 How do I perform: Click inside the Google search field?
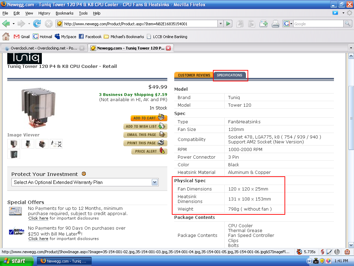(x=318, y=24)
